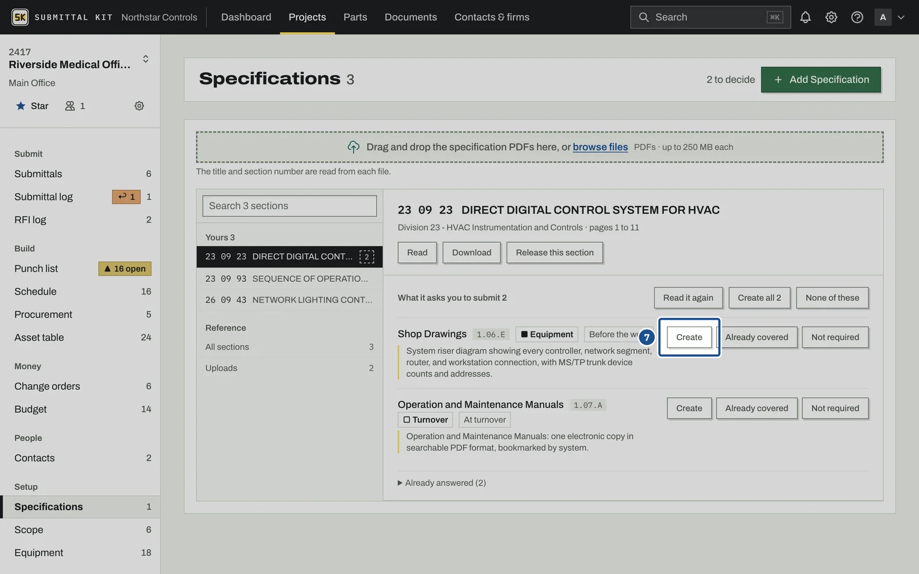Click the Turnover tag
The height and width of the screenshot is (574, 919).
coord(425,420)
